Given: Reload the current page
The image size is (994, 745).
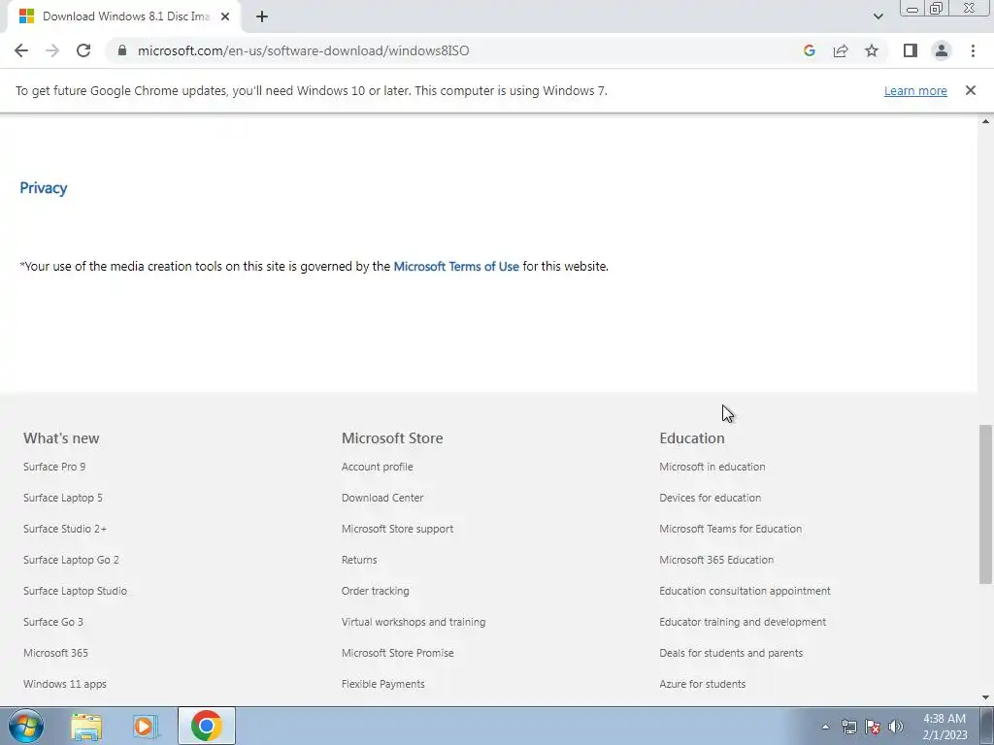Looking at the screenshot, I should (x=83, y=50).
